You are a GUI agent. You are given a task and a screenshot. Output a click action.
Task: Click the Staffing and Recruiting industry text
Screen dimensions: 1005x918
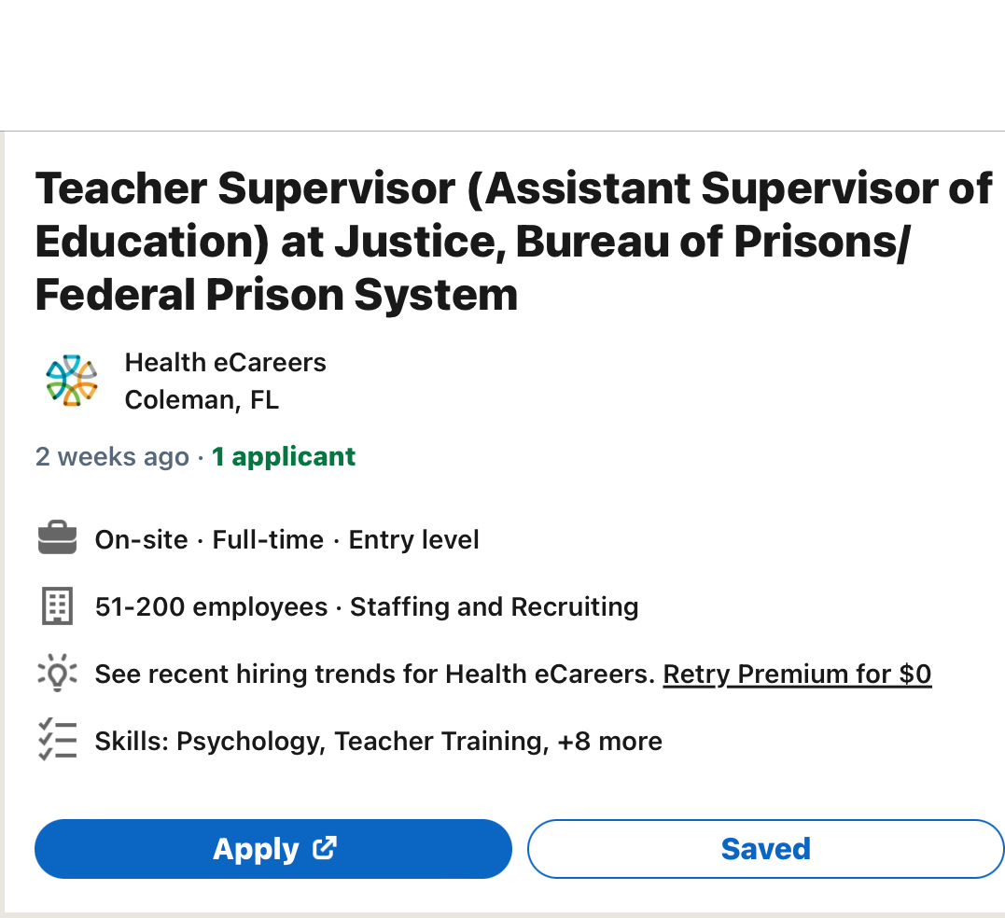point(494,606)
